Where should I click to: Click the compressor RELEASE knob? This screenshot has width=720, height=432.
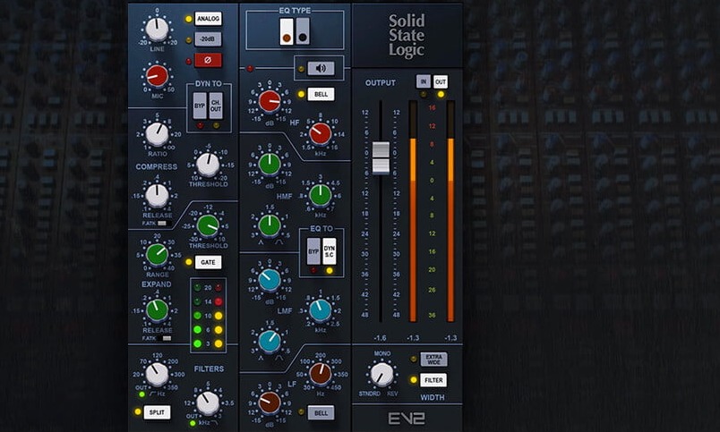tap(157, 196)
